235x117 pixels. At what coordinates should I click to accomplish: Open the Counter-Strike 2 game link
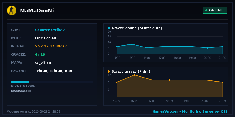coord(50,30)
